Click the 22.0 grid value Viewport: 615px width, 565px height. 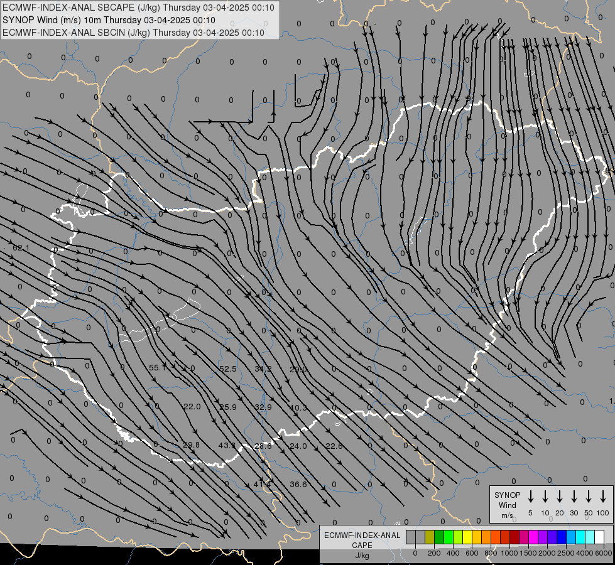click(x=192, y=407)
